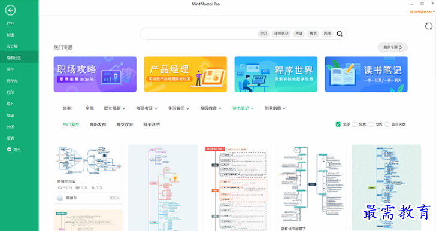Click the star favorites icon on 哈佛学习法
Screen dimensions: 436x231
point(93,188)
